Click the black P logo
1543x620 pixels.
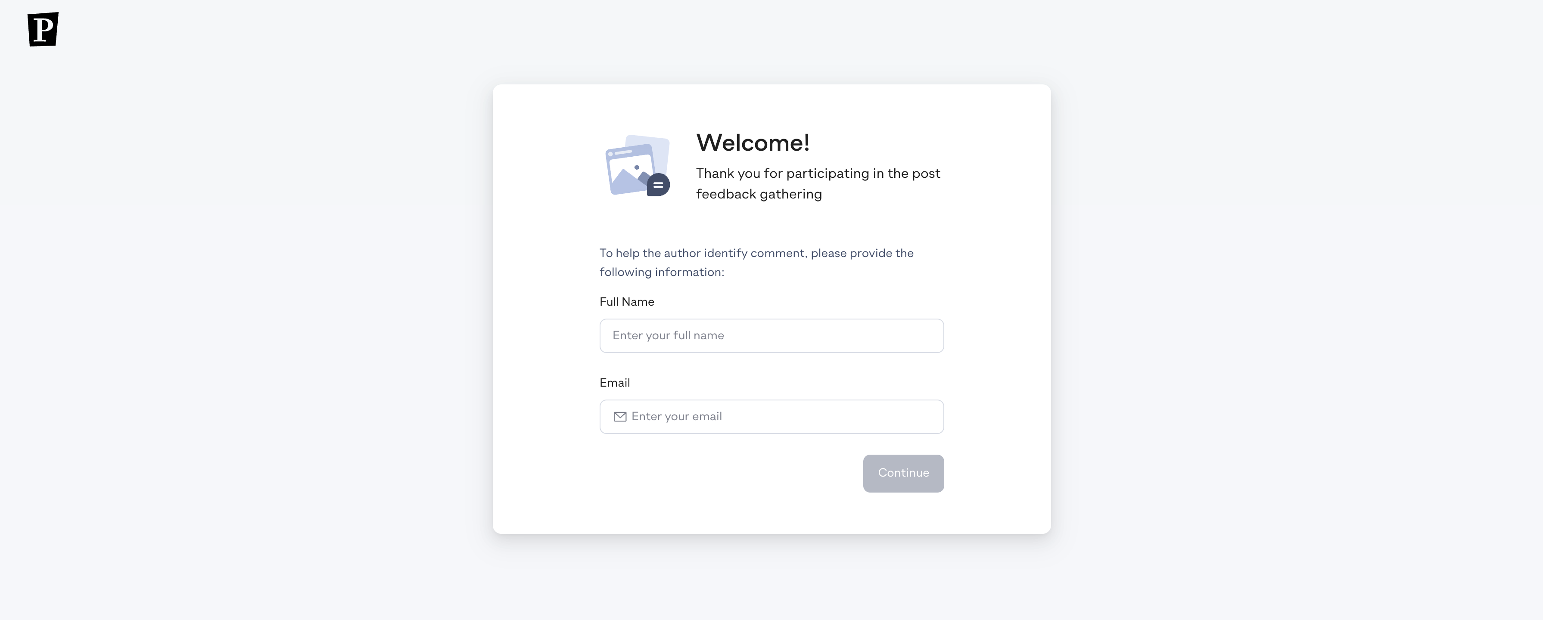(43, 29)
